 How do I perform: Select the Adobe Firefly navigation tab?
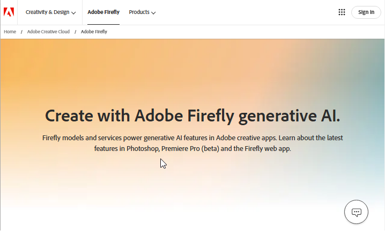pos(103,12)
